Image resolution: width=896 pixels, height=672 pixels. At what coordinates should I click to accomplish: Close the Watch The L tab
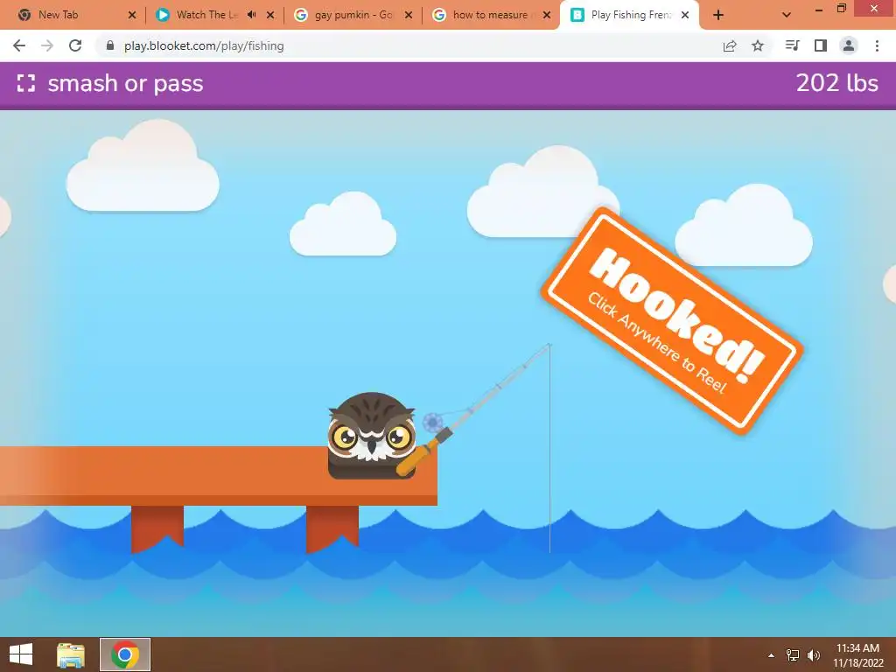(270, 15)
